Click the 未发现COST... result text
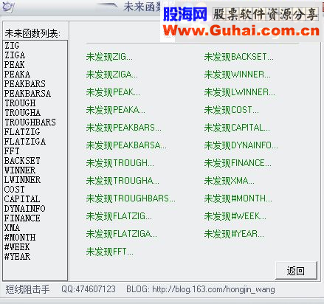 232,110
